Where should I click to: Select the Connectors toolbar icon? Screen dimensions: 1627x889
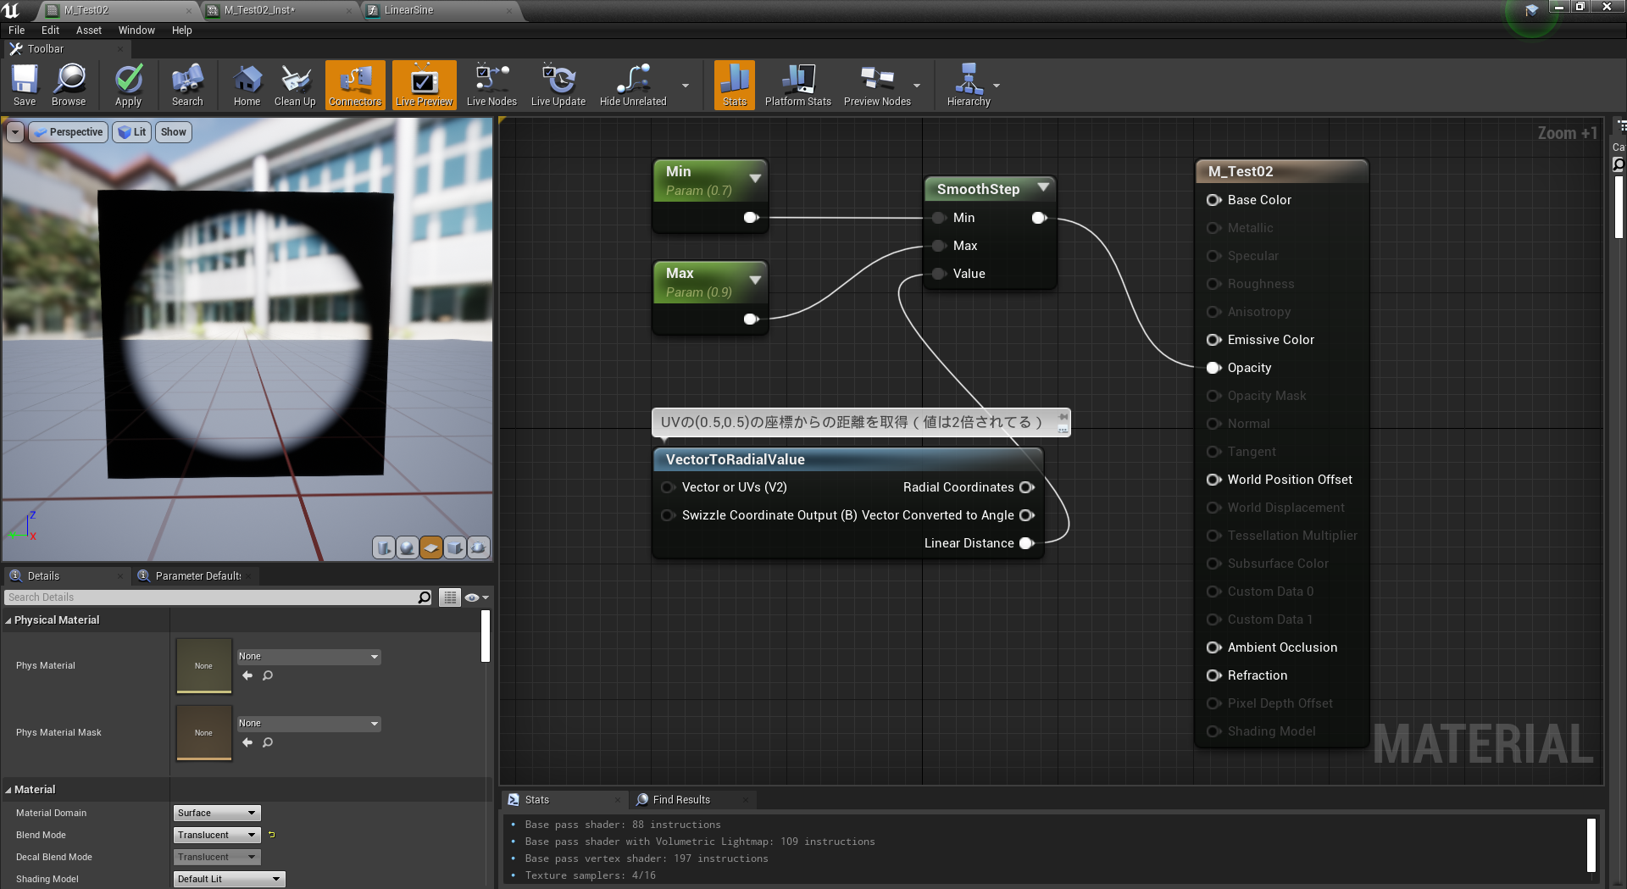tap(354, 85)
